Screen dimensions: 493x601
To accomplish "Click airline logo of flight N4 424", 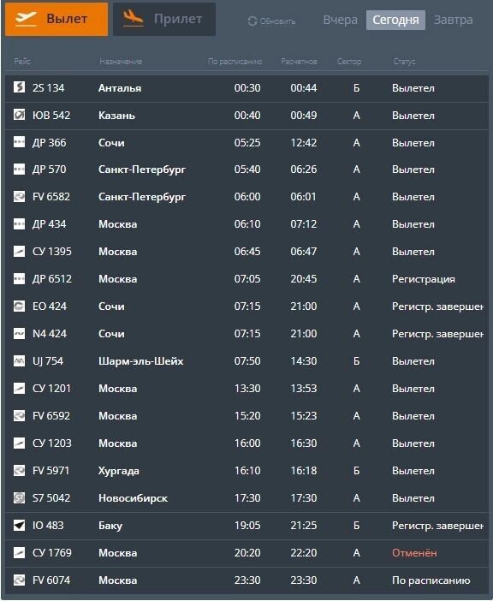I will point(19,334).
